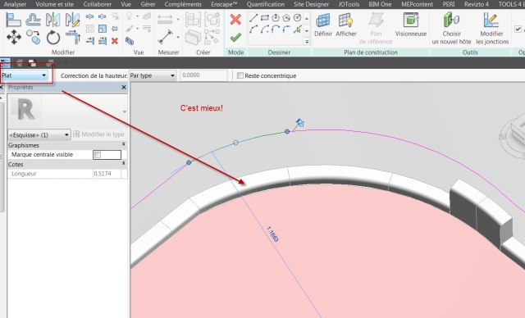Image resolution: width=525 pixels, height=318 pixels.
Task: Open the Compléments tab
Action: (183, 4)
